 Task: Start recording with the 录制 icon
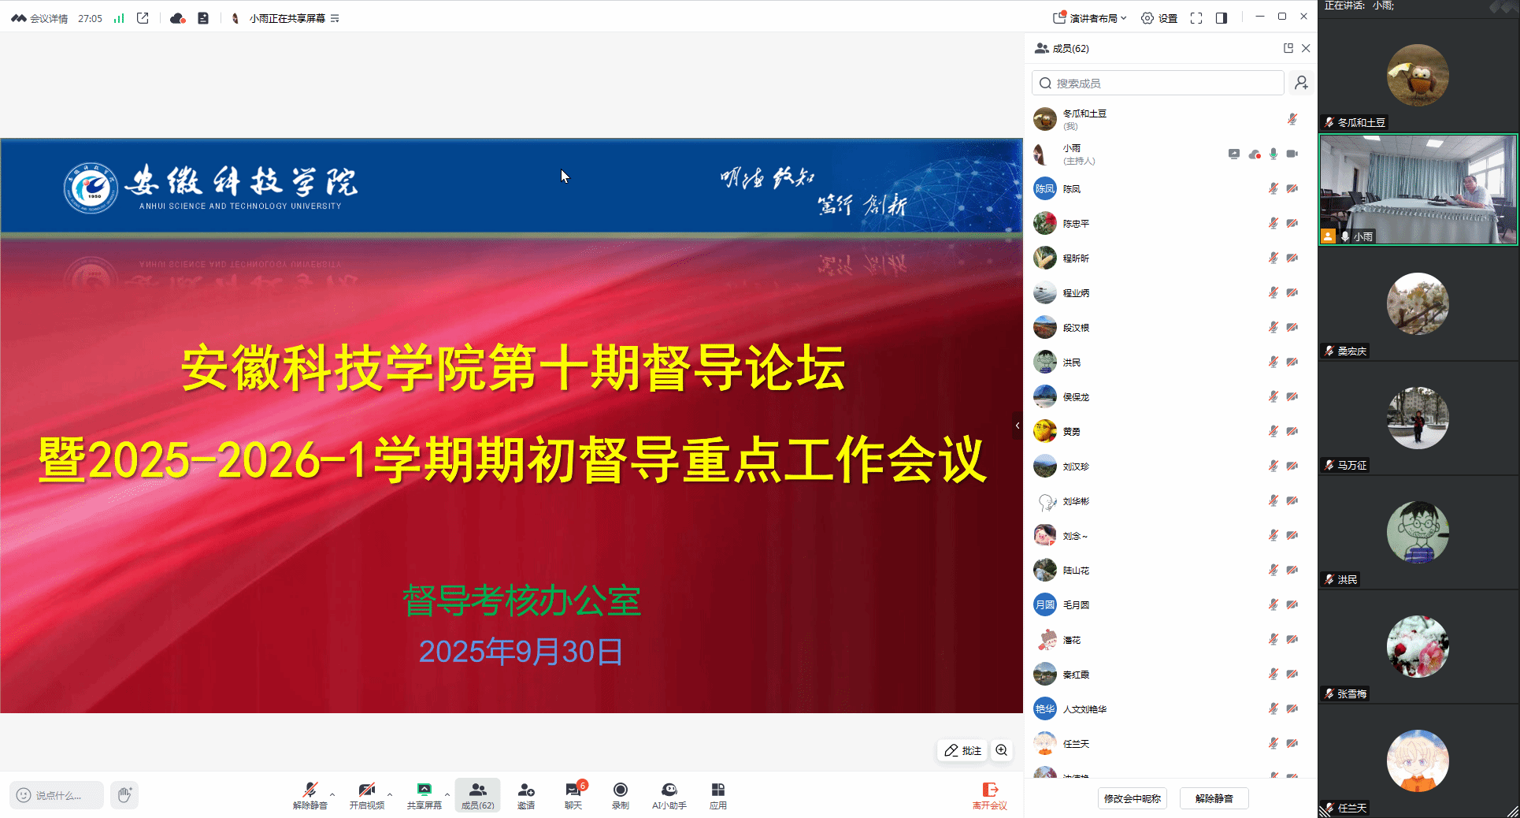[x=621, y=794]
